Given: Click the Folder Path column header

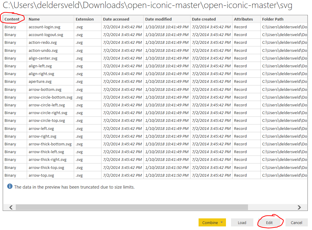Looking at the screenshot, I should coord(273,19).
